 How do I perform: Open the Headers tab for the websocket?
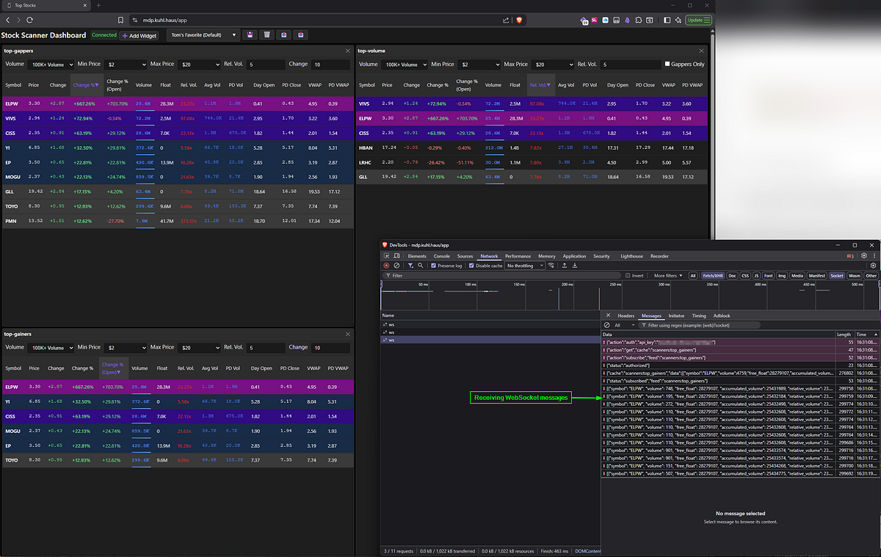click(x=626, y=316)
